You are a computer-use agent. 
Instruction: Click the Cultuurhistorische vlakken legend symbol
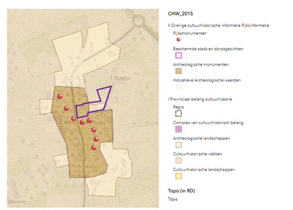pos(178,161)
